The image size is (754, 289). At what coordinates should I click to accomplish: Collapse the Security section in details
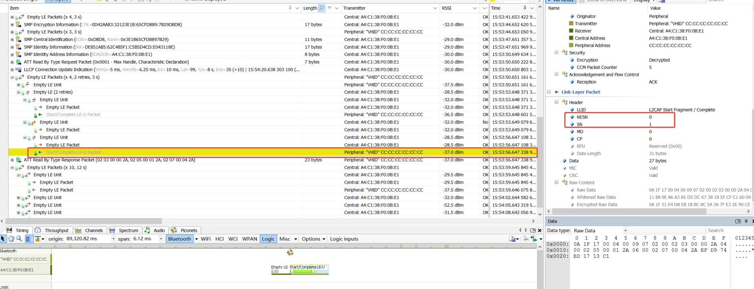point(556,53)
